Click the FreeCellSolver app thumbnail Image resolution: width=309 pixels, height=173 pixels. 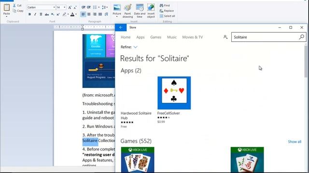click(x=174, y=93)
